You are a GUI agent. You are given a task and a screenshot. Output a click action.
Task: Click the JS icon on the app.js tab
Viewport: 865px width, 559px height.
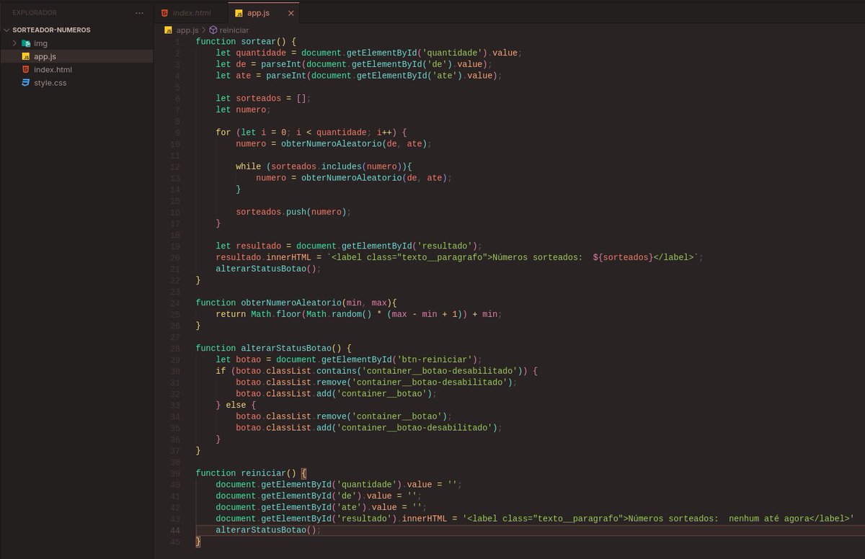pyautogui.click(x=239, y=12)
